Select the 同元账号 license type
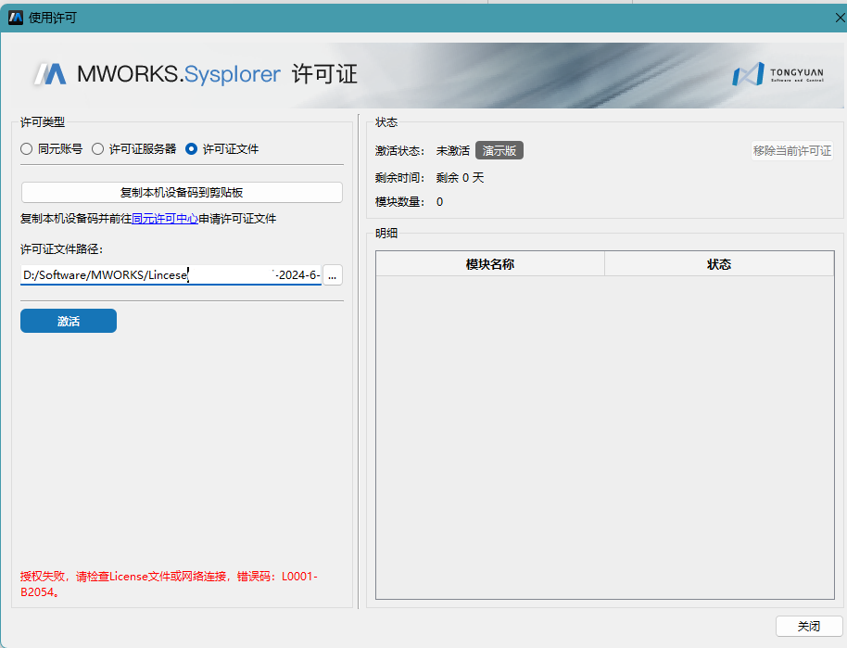The height and width of the screenshot is (648, 847). (51, 149)
